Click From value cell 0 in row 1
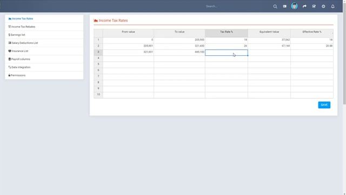346x195 pixels. [128, 40]
